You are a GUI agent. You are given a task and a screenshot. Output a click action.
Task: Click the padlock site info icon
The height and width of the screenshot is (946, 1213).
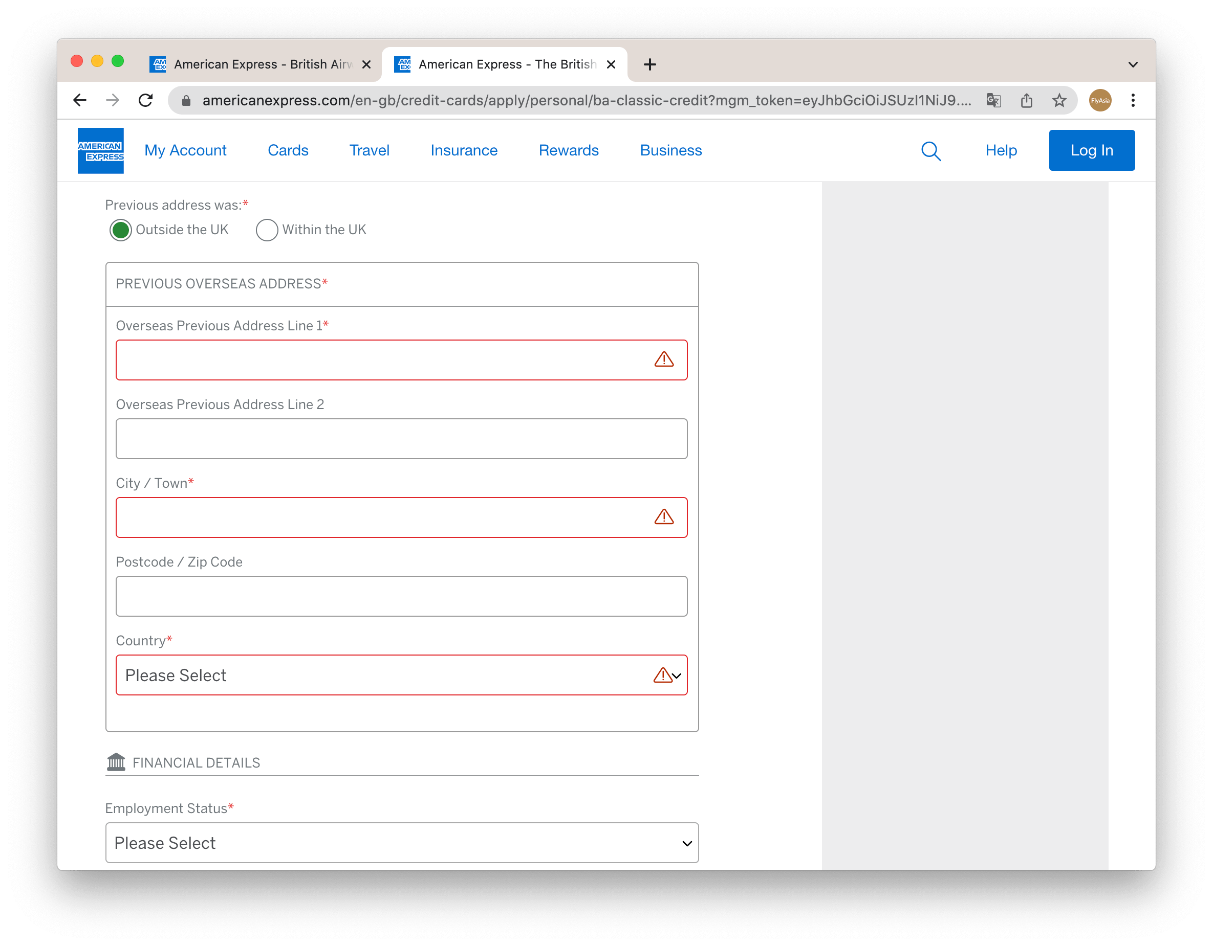point(187,100)
